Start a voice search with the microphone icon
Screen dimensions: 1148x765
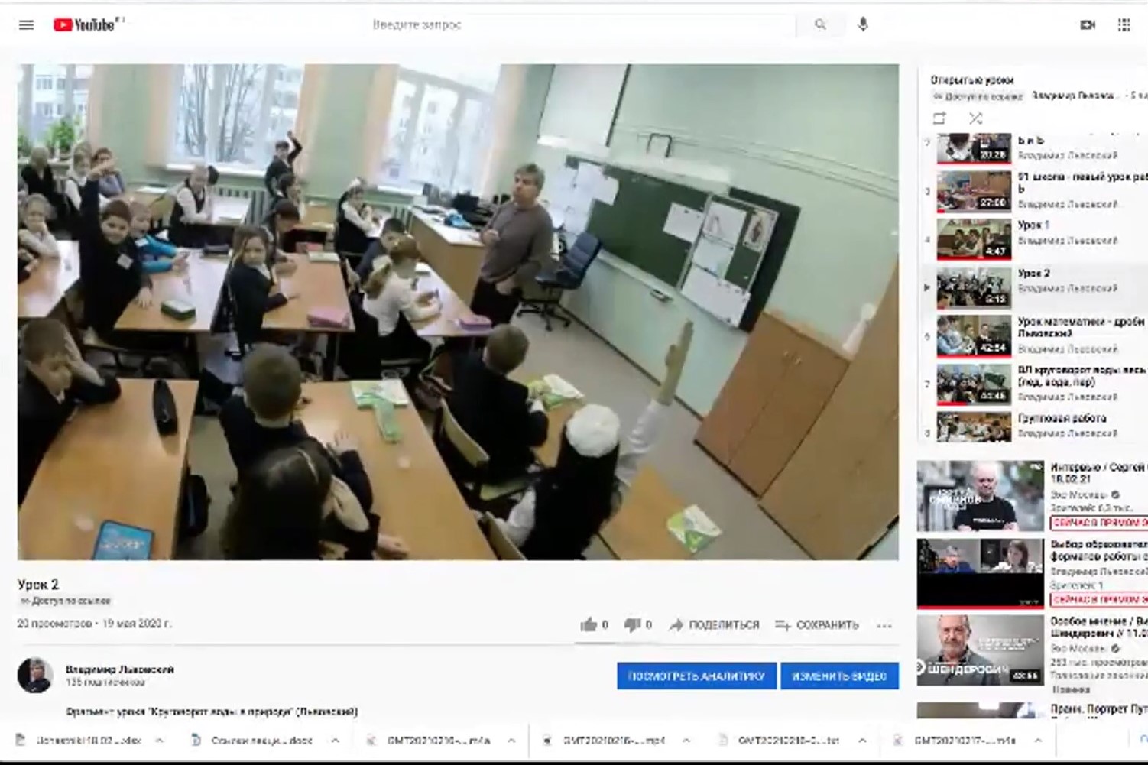(x=863, y=24)
